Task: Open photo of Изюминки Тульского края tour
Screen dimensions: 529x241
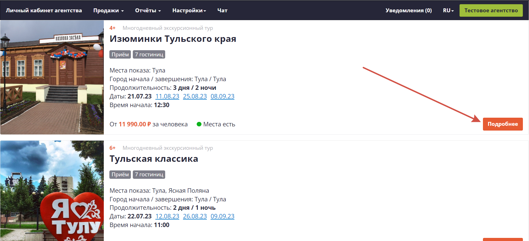Action: (x=52, y=77)
